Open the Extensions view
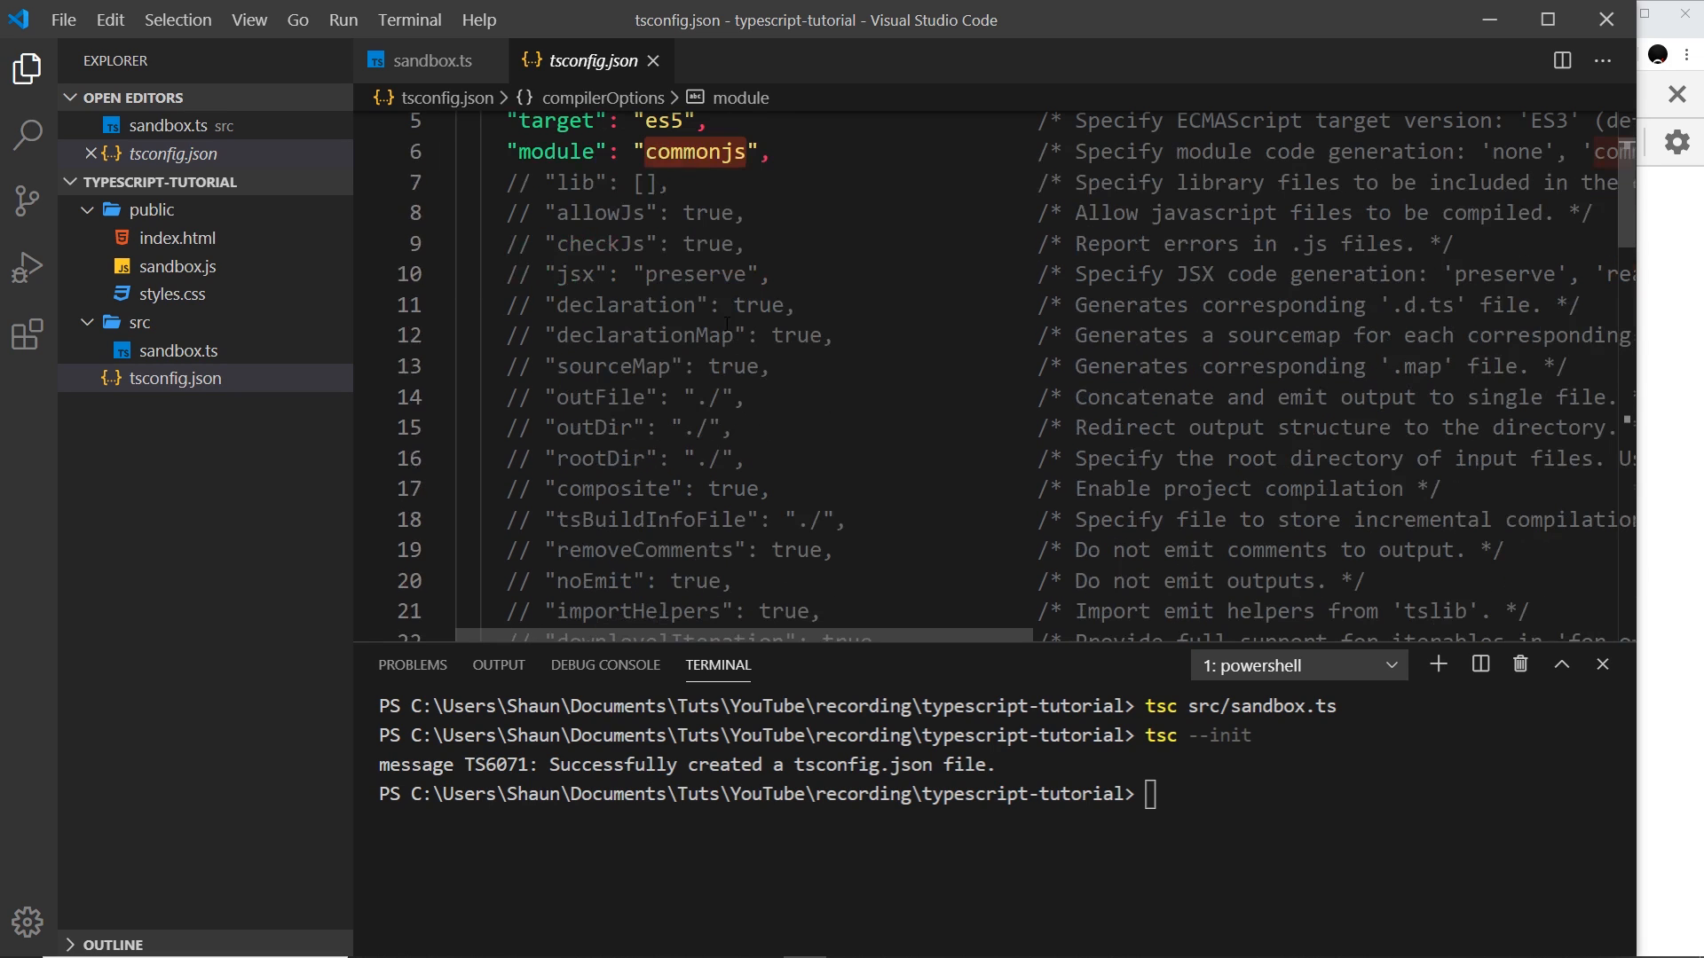Image resolution: width=1704 pixels, height=958 pixels. pyautogui.click(x=28, y=334)
